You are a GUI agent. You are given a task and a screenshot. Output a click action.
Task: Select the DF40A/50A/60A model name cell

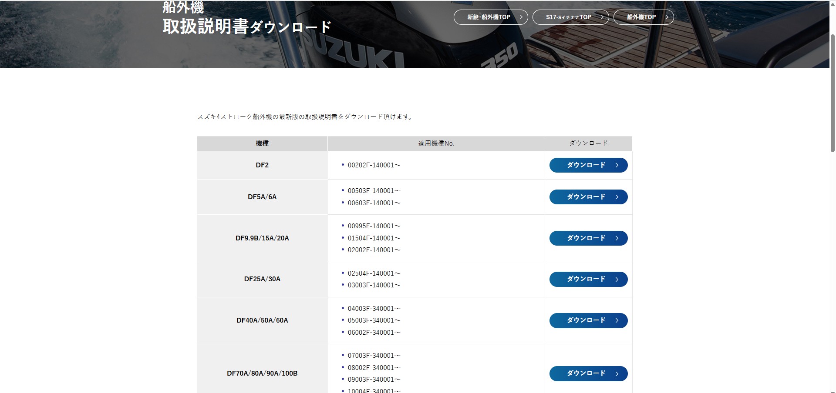[262, 320]
